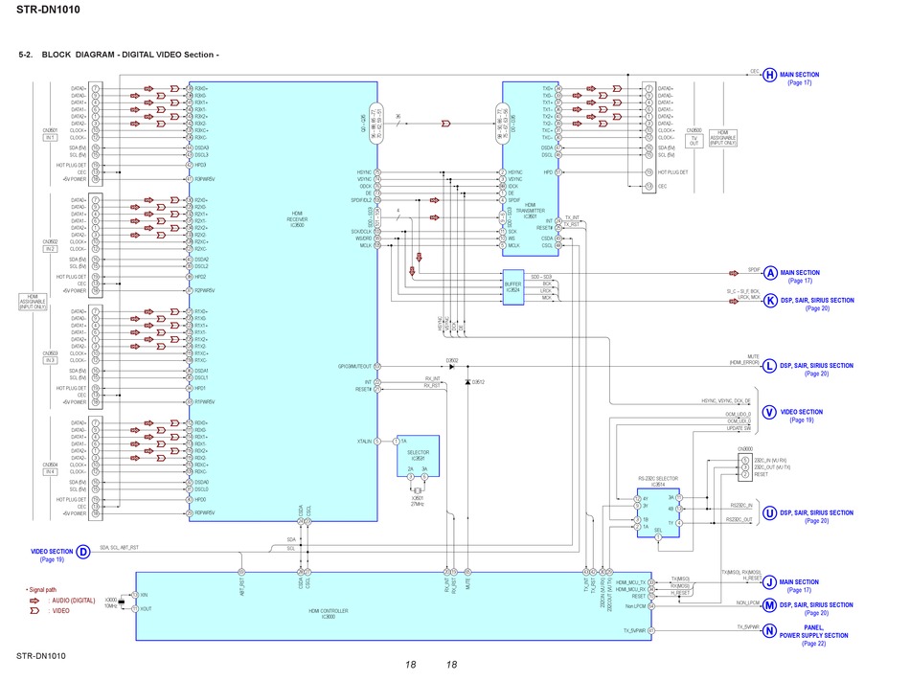Click the HDMI CONTROLLER IC3000 label
This screenshot has height=681, width=910.
329,614
